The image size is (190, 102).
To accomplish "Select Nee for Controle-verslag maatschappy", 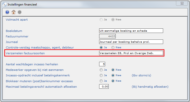I will click(x=113, y=47).
